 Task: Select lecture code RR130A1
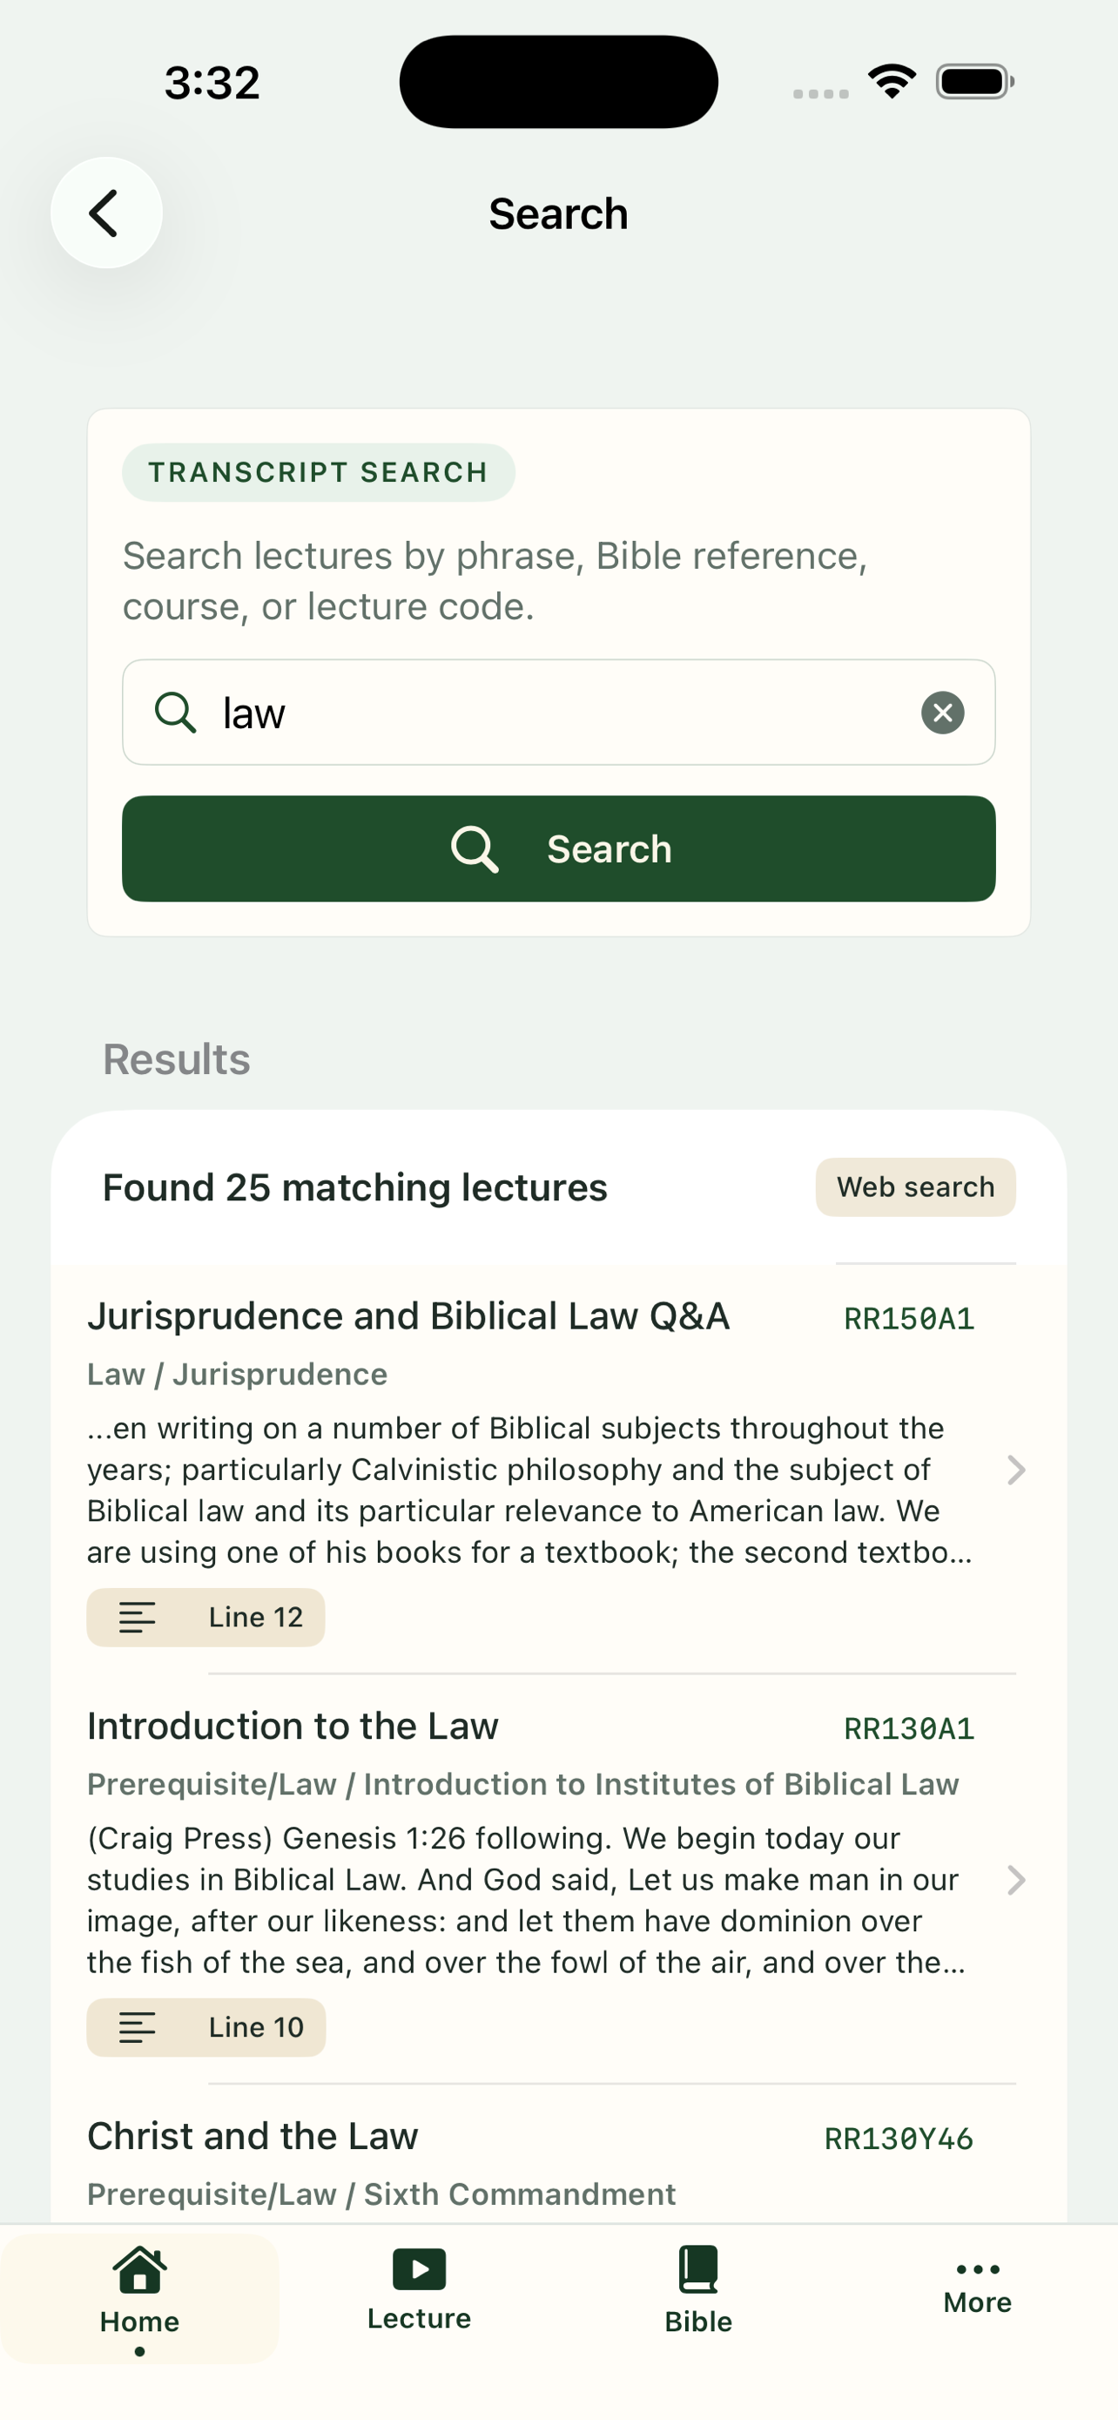click(x=909, y=1727)
